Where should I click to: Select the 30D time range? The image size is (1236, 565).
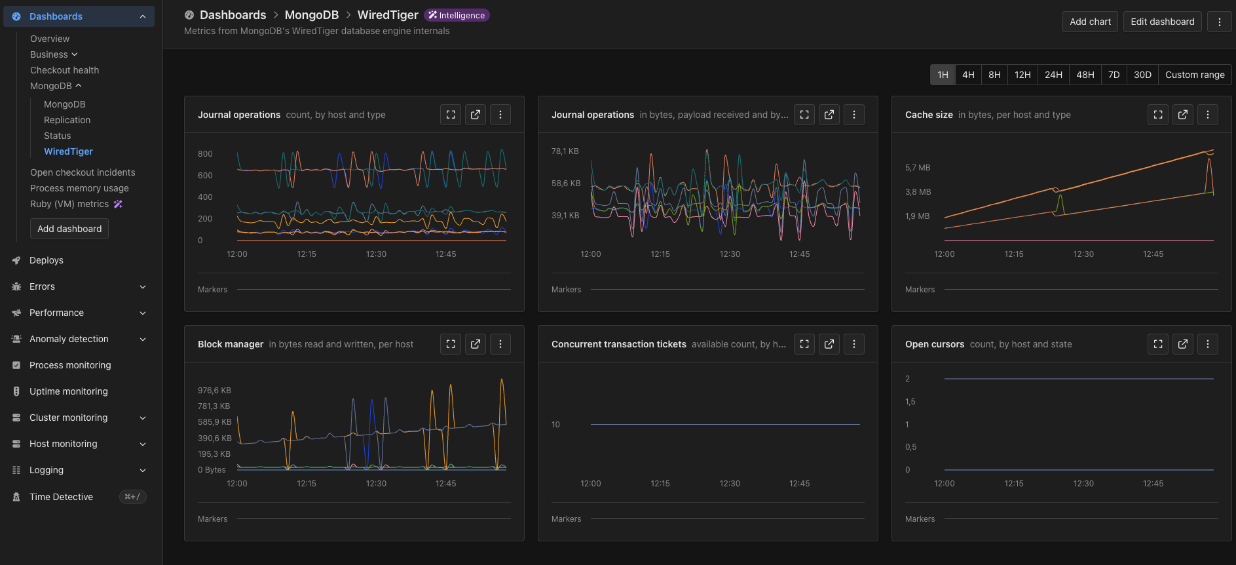coord(1142,75)
